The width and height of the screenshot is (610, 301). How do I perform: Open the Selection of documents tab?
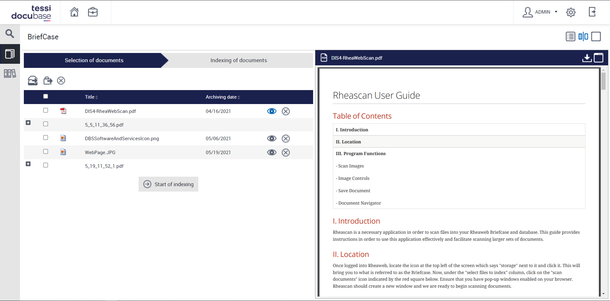tap(94, 60)
